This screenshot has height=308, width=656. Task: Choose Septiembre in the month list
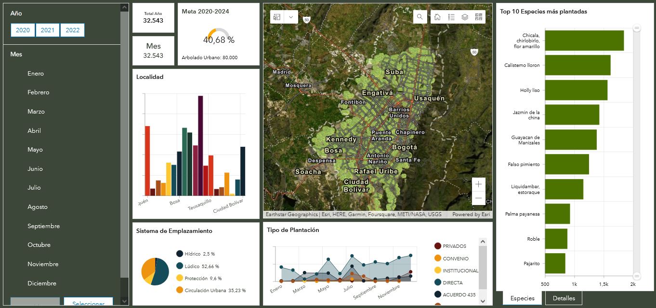click(x=43, y=226)
